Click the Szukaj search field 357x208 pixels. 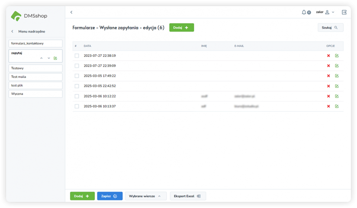pos(330,28)
